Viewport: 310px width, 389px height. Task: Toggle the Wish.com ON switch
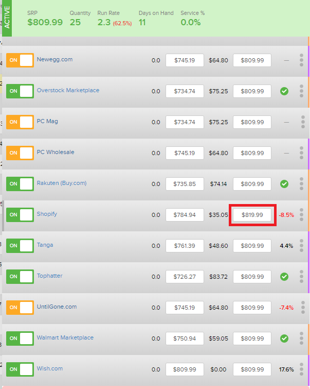(x=20, y=369)
